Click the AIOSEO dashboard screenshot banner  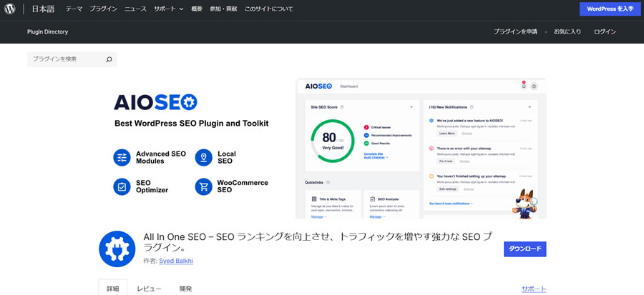[x=421, y=149]
